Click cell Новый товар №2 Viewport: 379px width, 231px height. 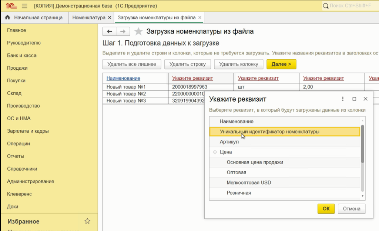(x=135, y=94)
